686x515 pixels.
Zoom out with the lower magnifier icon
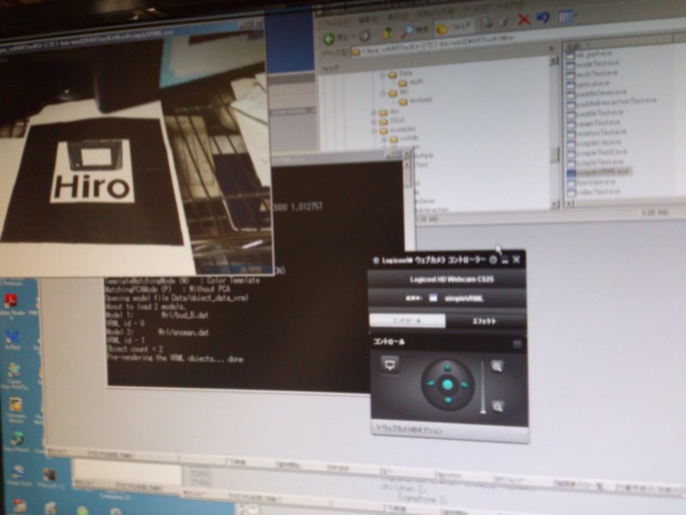(497, 407)
